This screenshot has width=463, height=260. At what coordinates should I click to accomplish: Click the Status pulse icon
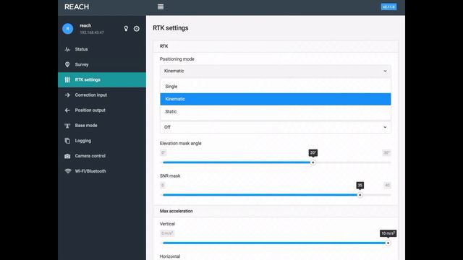click(67, 49)
